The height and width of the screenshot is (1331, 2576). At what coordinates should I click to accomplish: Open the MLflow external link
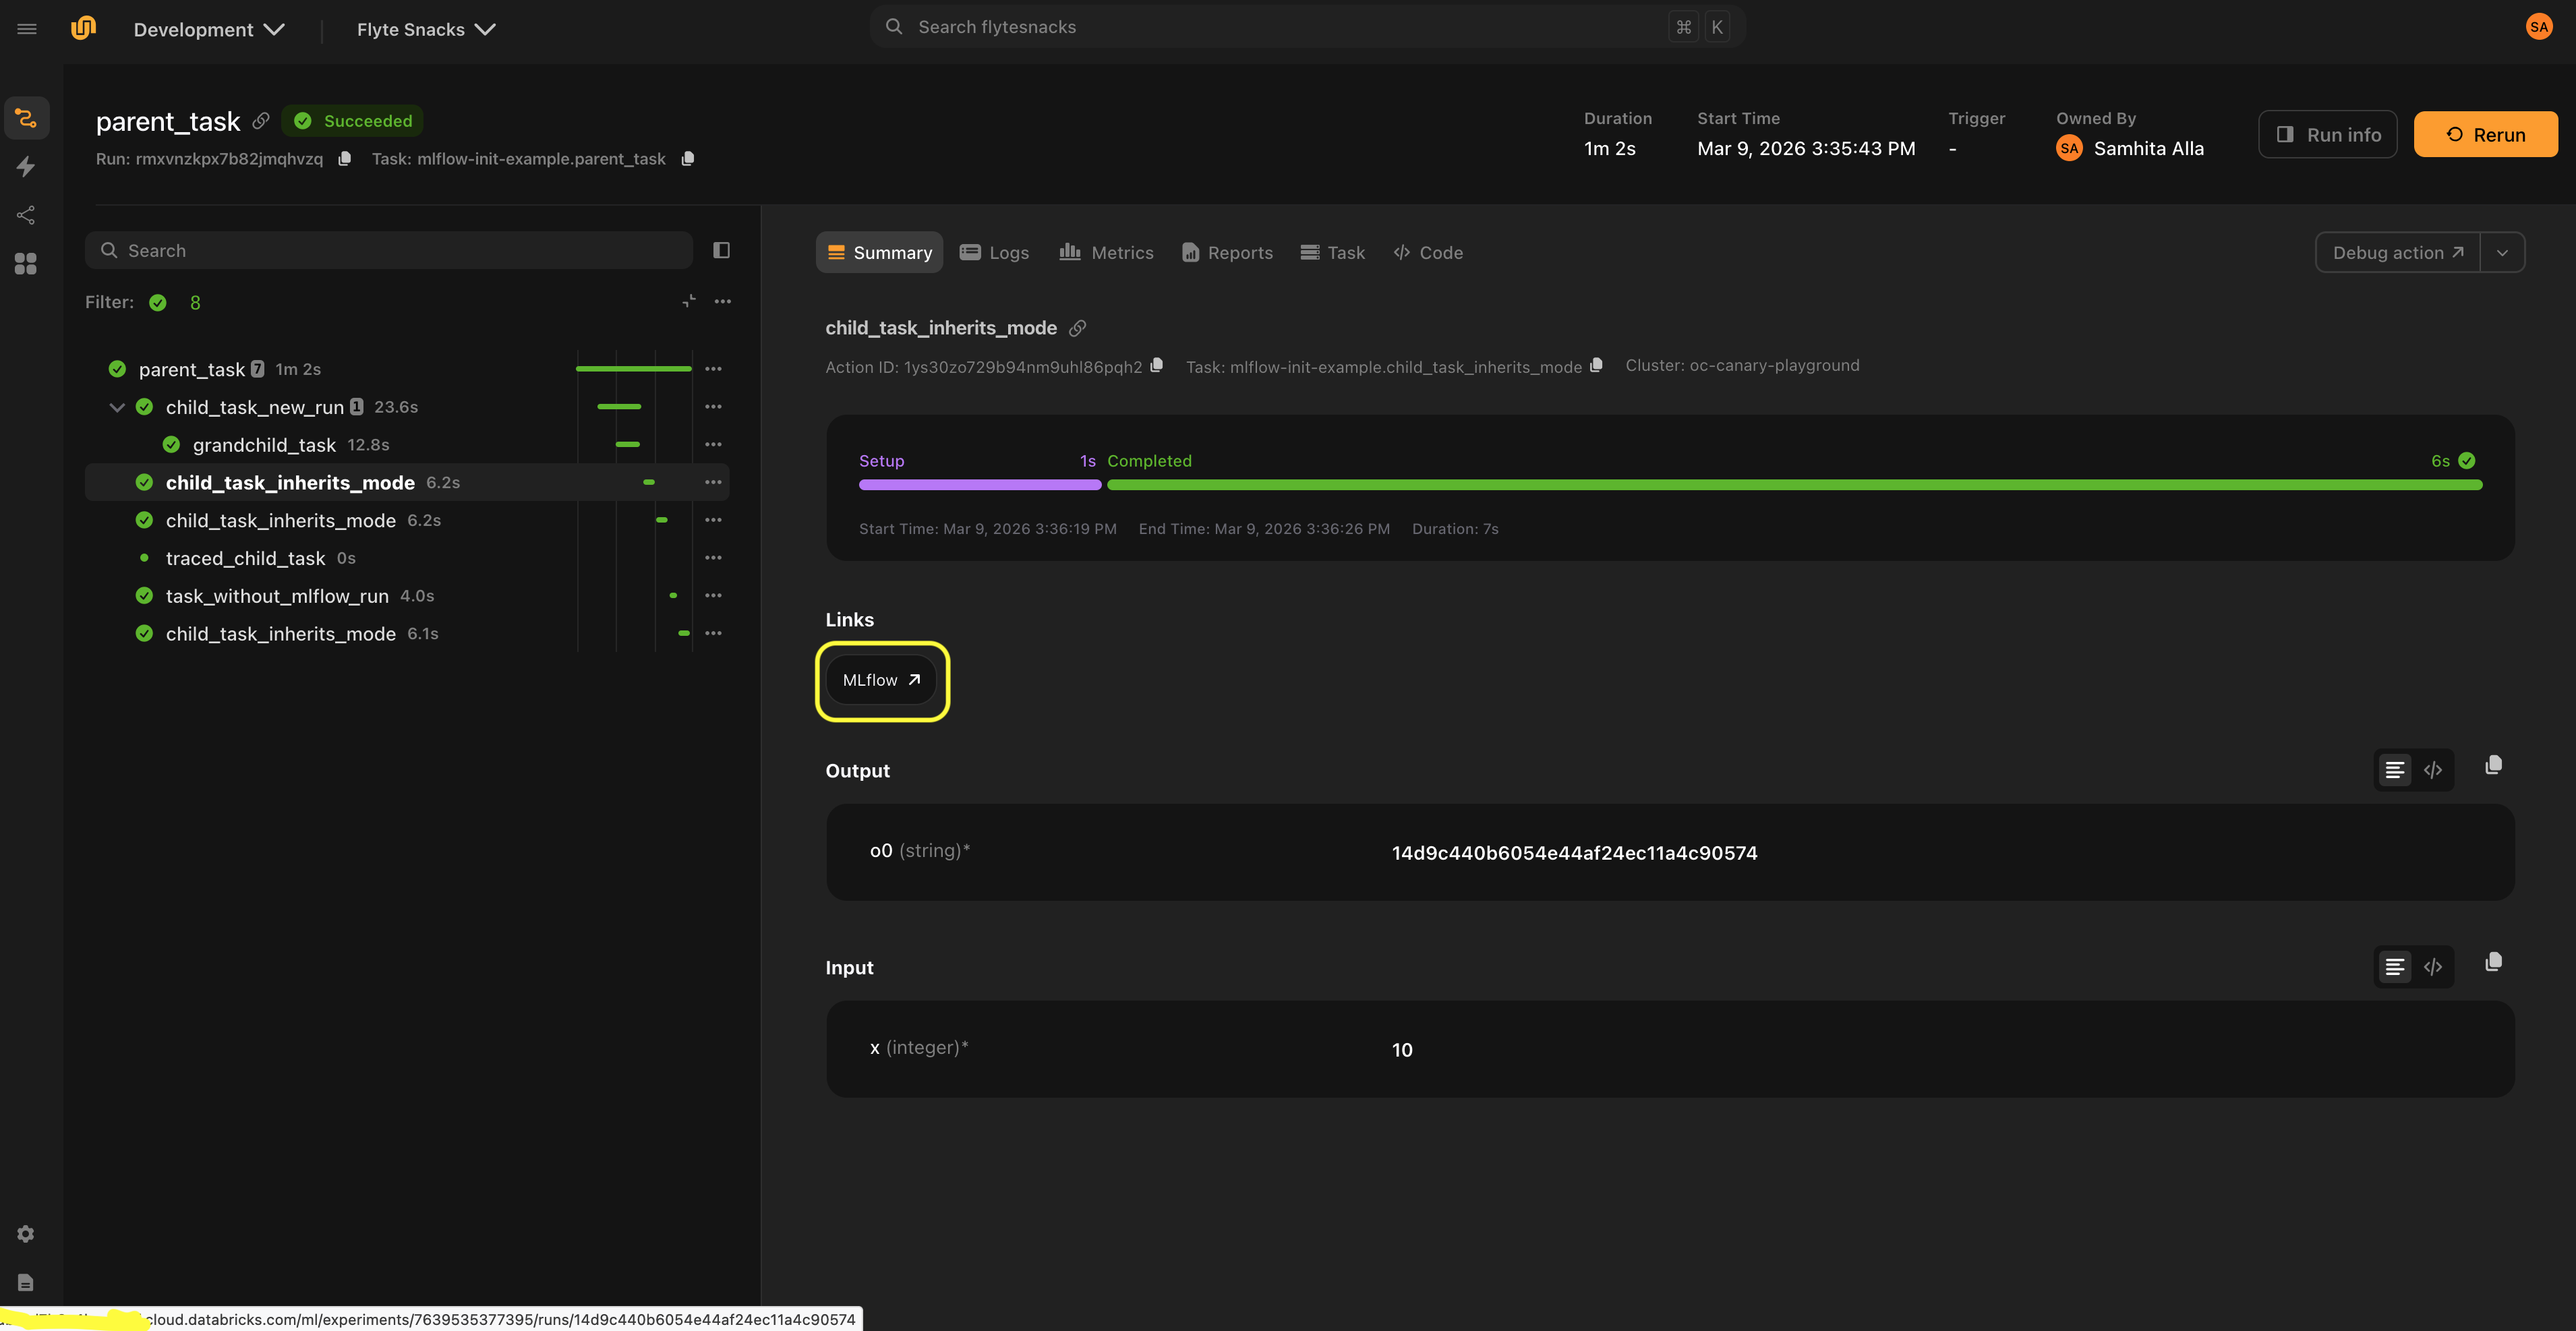881,680
